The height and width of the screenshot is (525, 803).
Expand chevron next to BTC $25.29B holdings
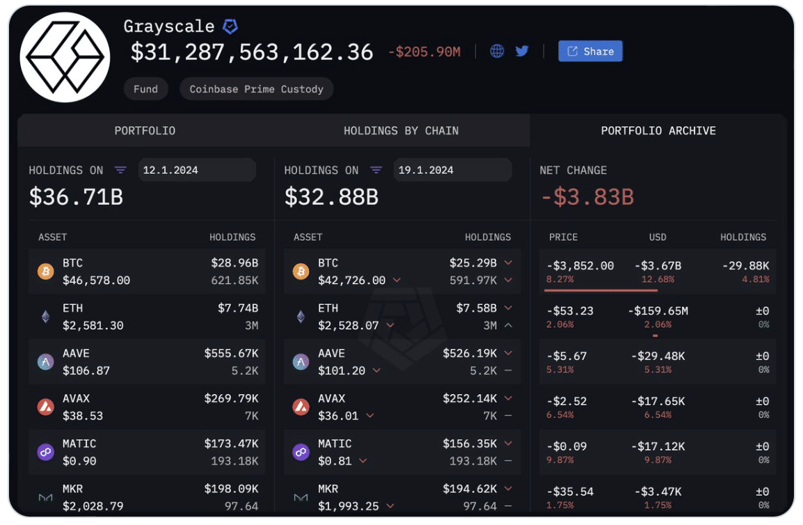coord(508,263)
